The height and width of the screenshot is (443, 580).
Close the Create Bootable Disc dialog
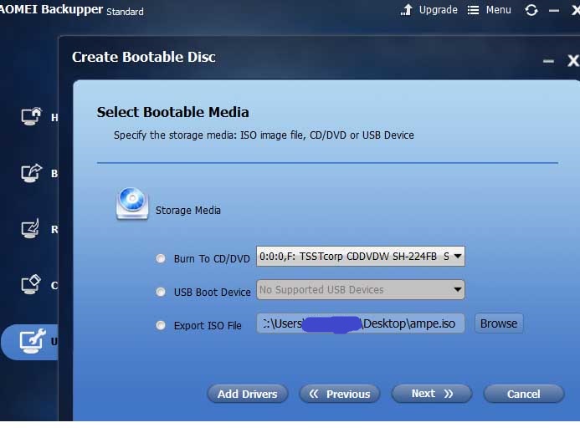(x=573, y=60)
